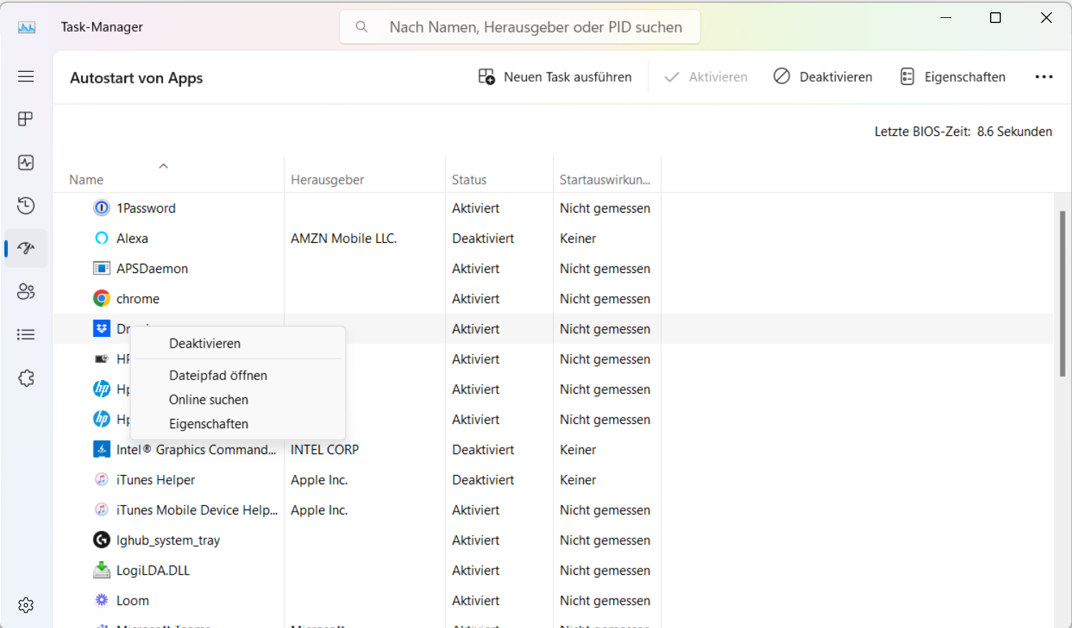The height and width of the screenshot is (628, 1072).
Task: Select the Alexa row name
Action: tap(132, 239)
